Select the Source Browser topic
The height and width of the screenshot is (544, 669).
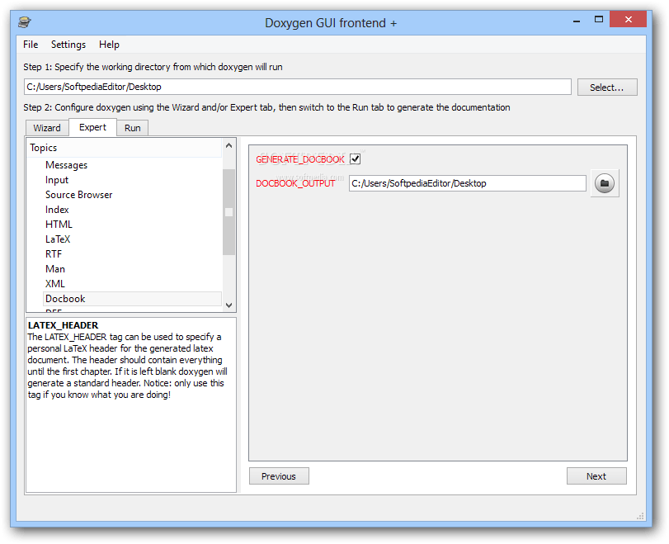click(x=78, y=195)
